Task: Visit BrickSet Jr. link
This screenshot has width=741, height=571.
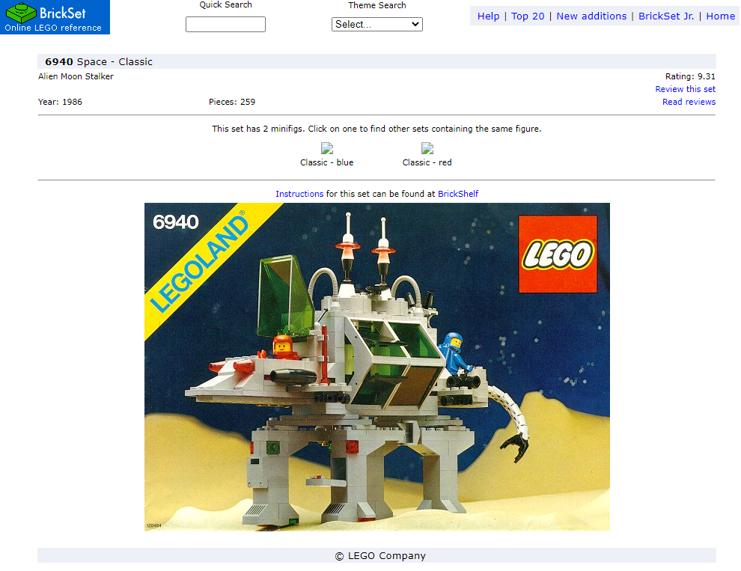Action: (666, 16)
